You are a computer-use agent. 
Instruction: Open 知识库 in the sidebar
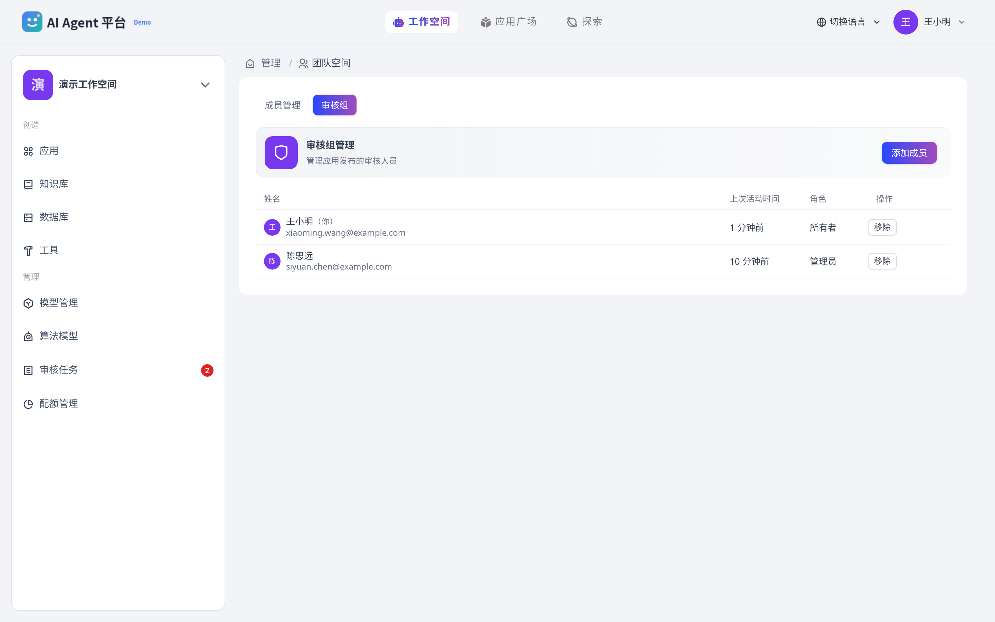tap(119, 184)
